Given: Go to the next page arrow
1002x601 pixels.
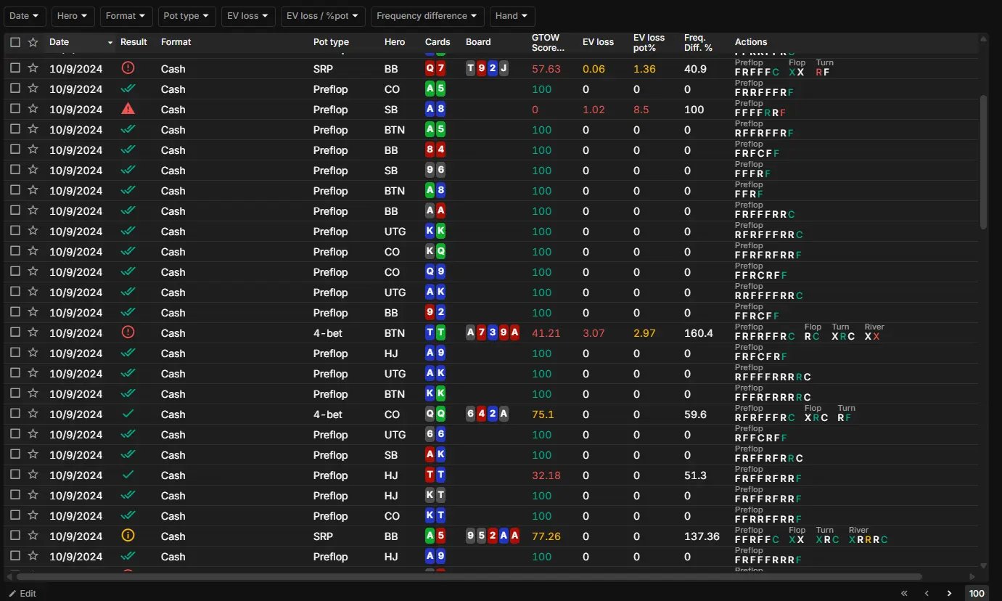Looking at the screenshot, I should click(949, 593).
